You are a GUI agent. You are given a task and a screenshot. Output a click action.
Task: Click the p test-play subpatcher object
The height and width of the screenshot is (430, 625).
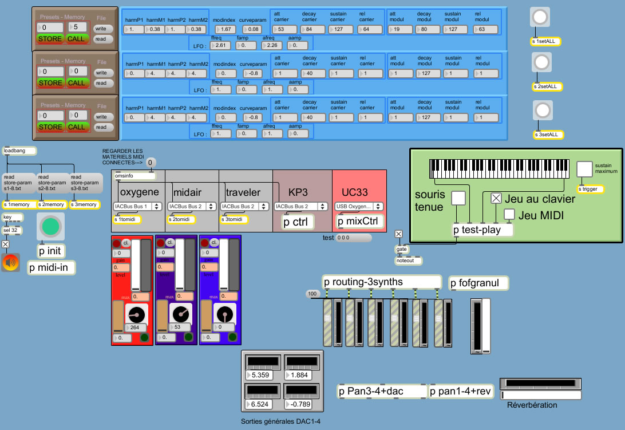482,230
